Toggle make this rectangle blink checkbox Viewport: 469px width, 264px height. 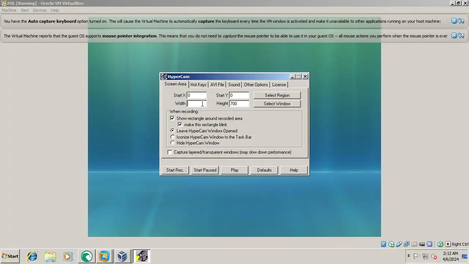click(x=180, y=125)
